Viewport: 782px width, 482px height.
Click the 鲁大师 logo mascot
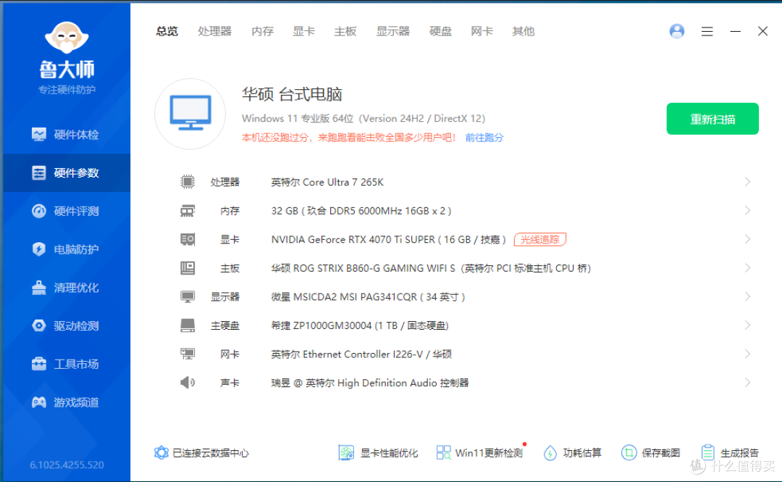click(67, 38)
